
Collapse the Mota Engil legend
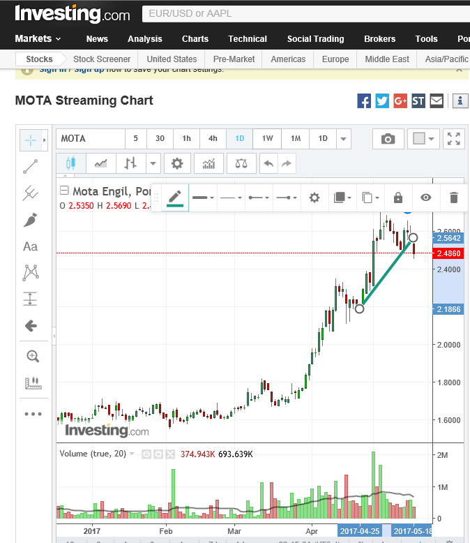click(x=64, y=190)
